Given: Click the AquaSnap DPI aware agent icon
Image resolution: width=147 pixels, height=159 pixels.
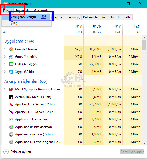Looking at the screenshot, I should pos(11,142).
